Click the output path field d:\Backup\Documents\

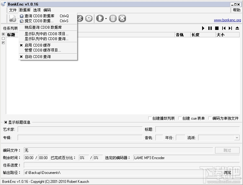[119, 172]
